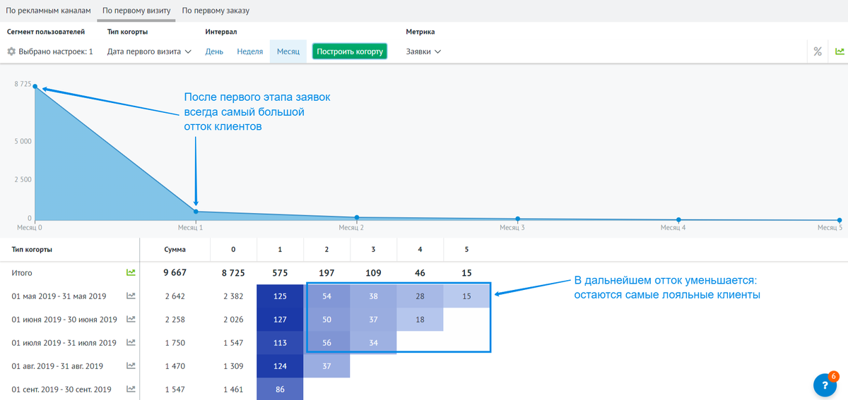The image size is (848, 400).
Task: Toggle the green chart view icon
Action: (x=840, y=51)
